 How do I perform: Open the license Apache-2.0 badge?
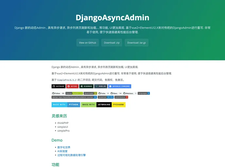point(74,93)
